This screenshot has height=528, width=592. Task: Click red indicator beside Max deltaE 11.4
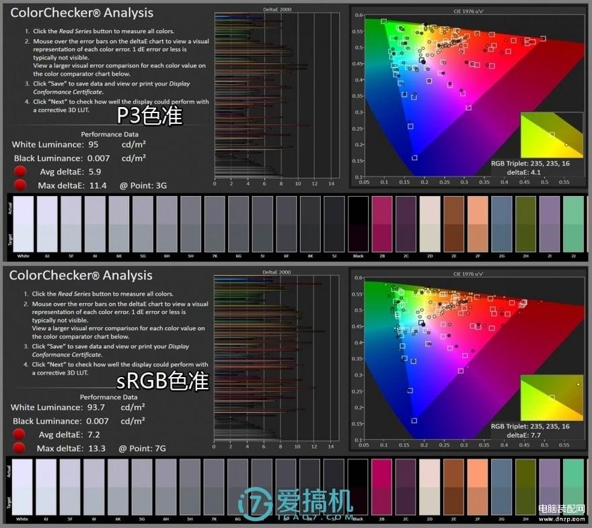point(20,185)
